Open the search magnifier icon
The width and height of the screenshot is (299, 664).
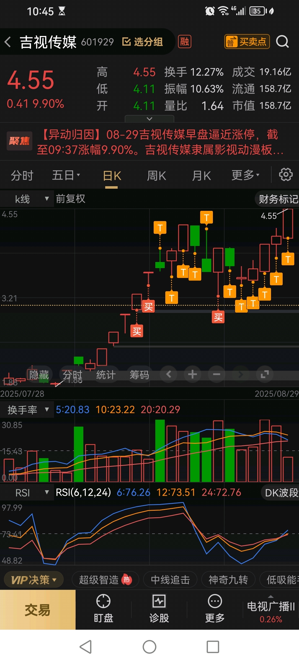[282, 42]
